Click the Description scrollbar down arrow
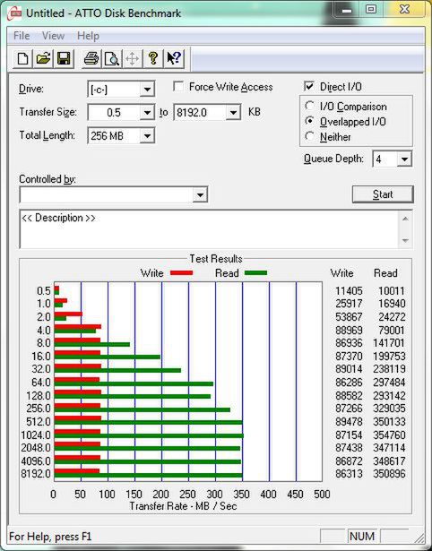 pos(405,241)
